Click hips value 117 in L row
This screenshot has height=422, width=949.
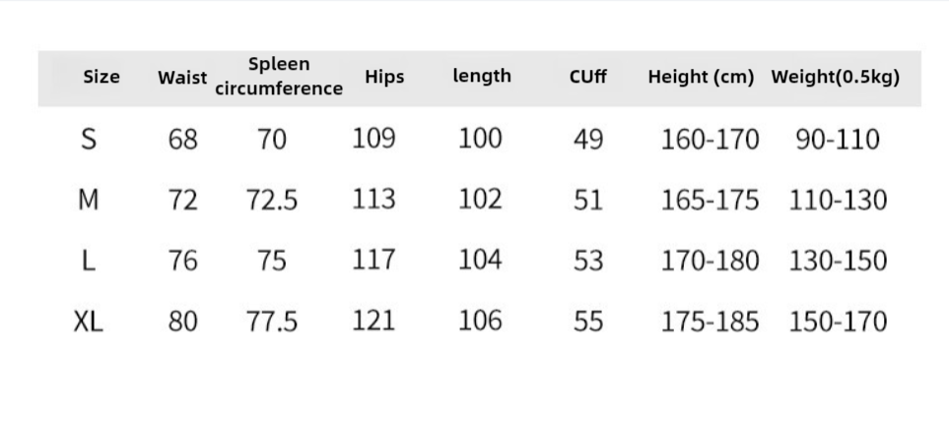[x=373, y=260]
